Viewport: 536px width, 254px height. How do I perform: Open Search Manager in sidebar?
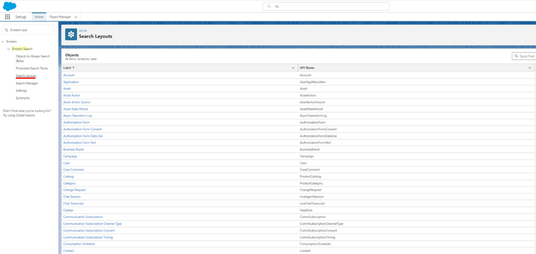coord(27,83)
